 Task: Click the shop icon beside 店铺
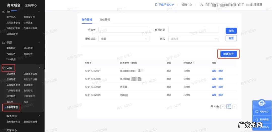tap(4, 68)
